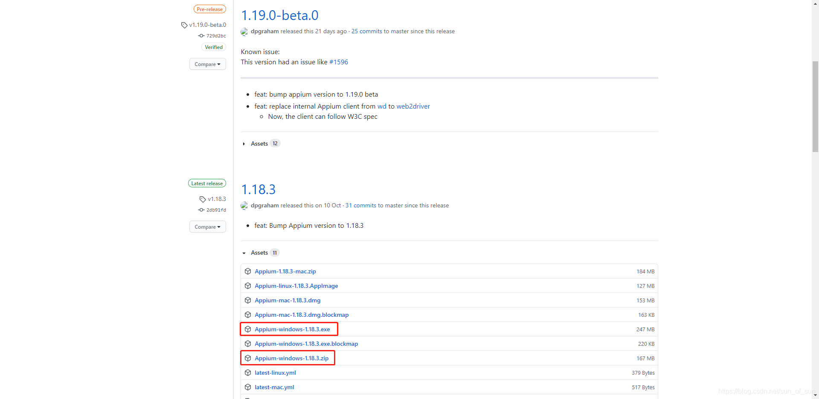The height and width of the screenshot is (399, 819).
Task: Open 31 commits since release link
Action: (361, 206)
